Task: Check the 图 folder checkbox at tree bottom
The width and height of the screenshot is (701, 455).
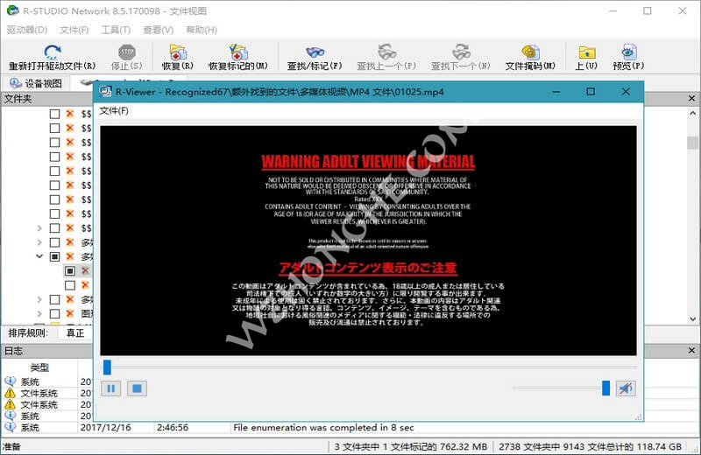Action: [55, 313]
